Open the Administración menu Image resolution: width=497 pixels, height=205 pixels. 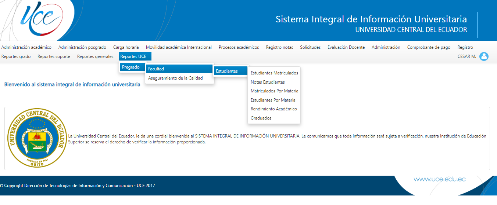[x=386, y=47]
